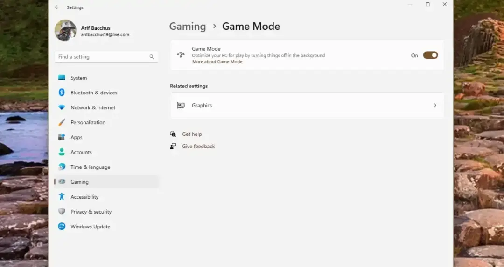Go to Network & internet label

coord(93,107)
